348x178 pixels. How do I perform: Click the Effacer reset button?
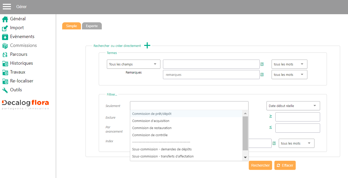coord(285,165)
